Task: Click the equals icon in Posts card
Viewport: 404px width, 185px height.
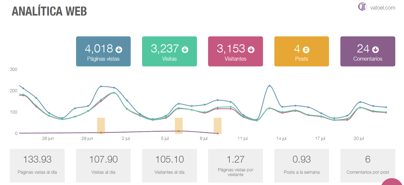Action: click(x=306, y=50)
